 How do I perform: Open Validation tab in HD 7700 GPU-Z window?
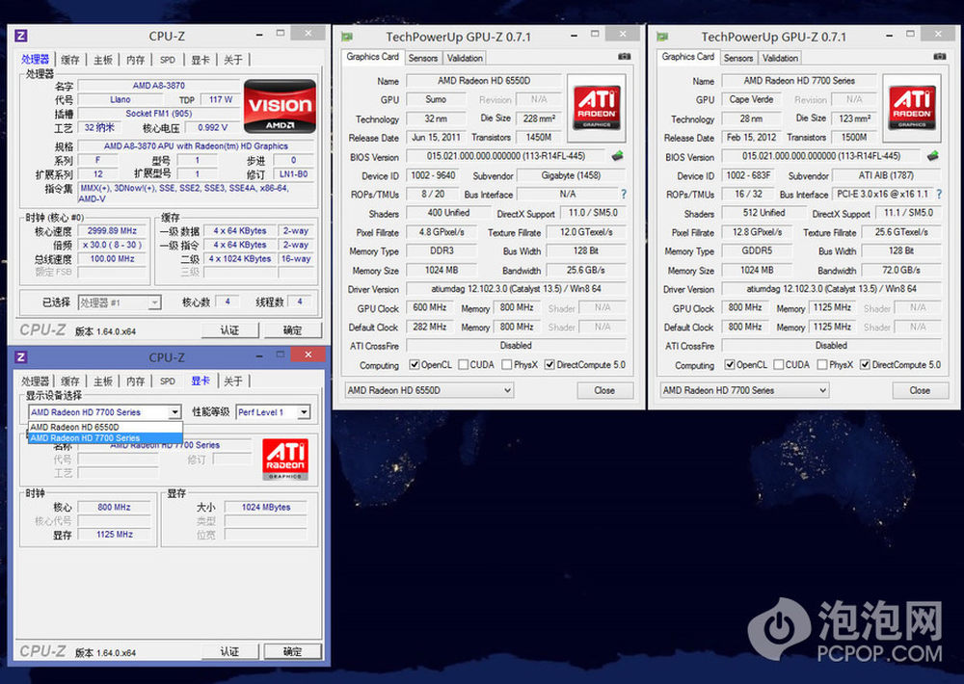tap(780, 58)
